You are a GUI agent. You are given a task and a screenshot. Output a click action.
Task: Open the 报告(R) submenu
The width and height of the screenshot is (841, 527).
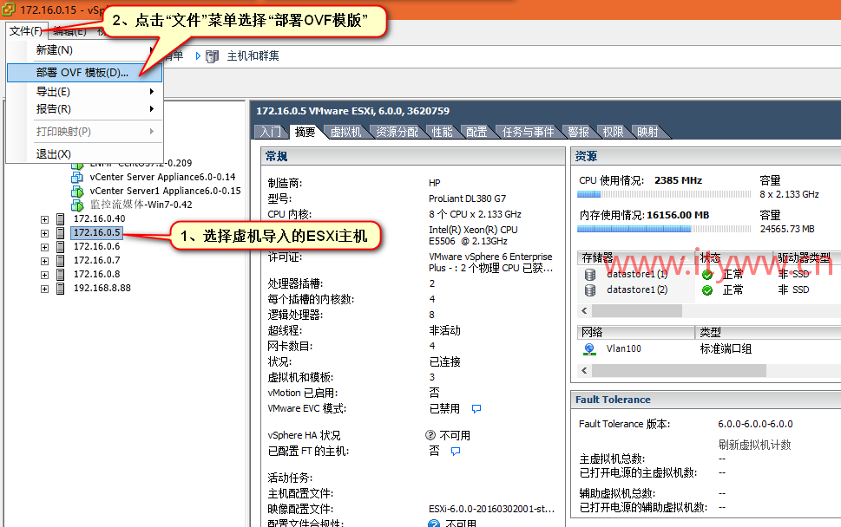pos(85,108)
